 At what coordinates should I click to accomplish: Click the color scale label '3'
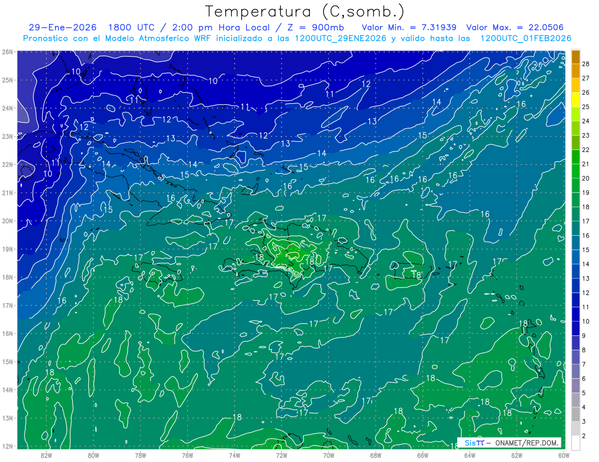click(x=584, y=422)
